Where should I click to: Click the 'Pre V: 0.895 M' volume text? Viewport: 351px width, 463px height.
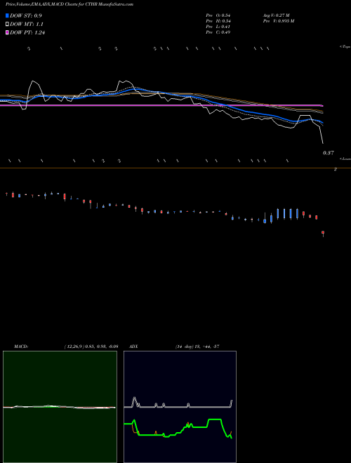279,21
